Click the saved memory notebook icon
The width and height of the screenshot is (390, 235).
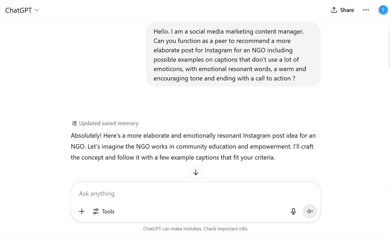pos(74,123)
